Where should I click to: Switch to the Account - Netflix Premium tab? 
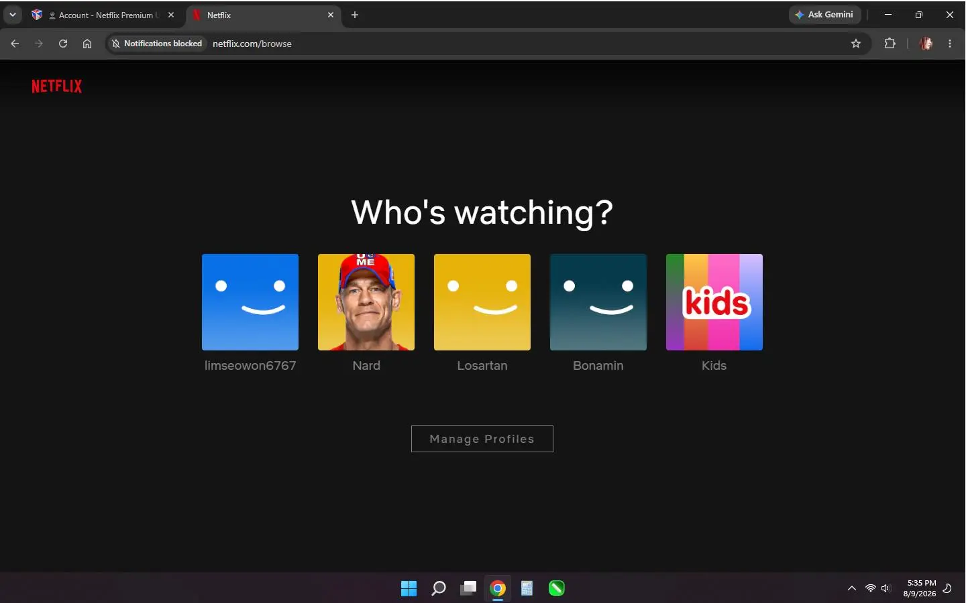[x=103, y=15]
